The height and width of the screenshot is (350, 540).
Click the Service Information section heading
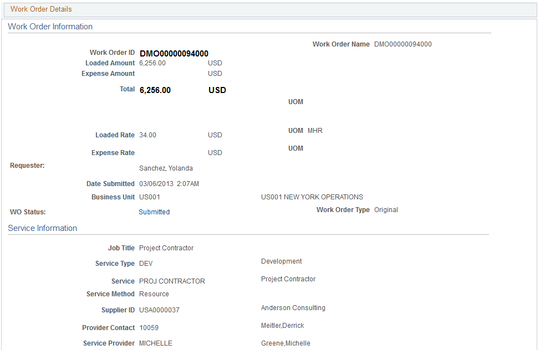point(43,228)
